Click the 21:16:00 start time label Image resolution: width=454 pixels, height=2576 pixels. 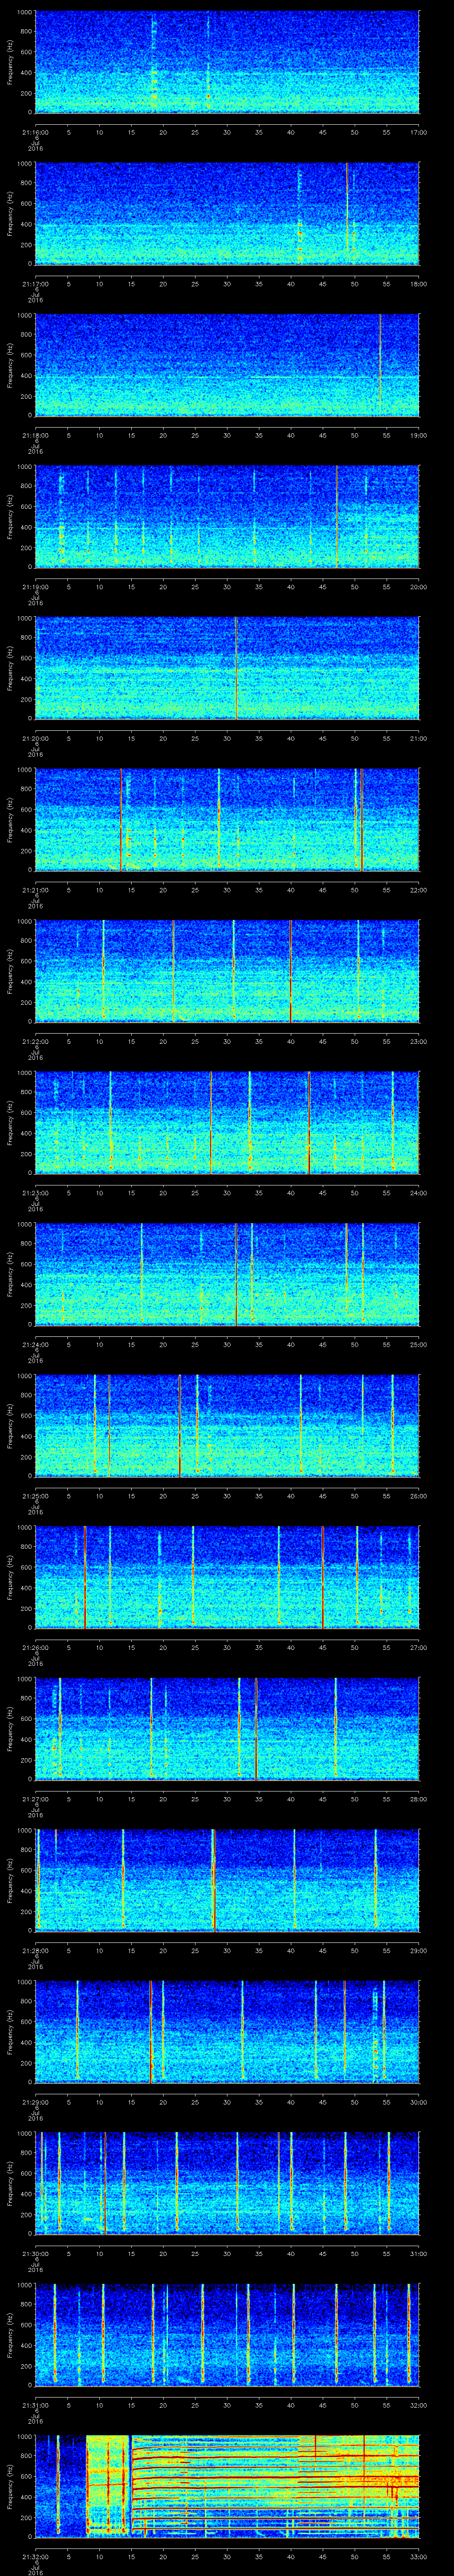[x=35, y=132]
